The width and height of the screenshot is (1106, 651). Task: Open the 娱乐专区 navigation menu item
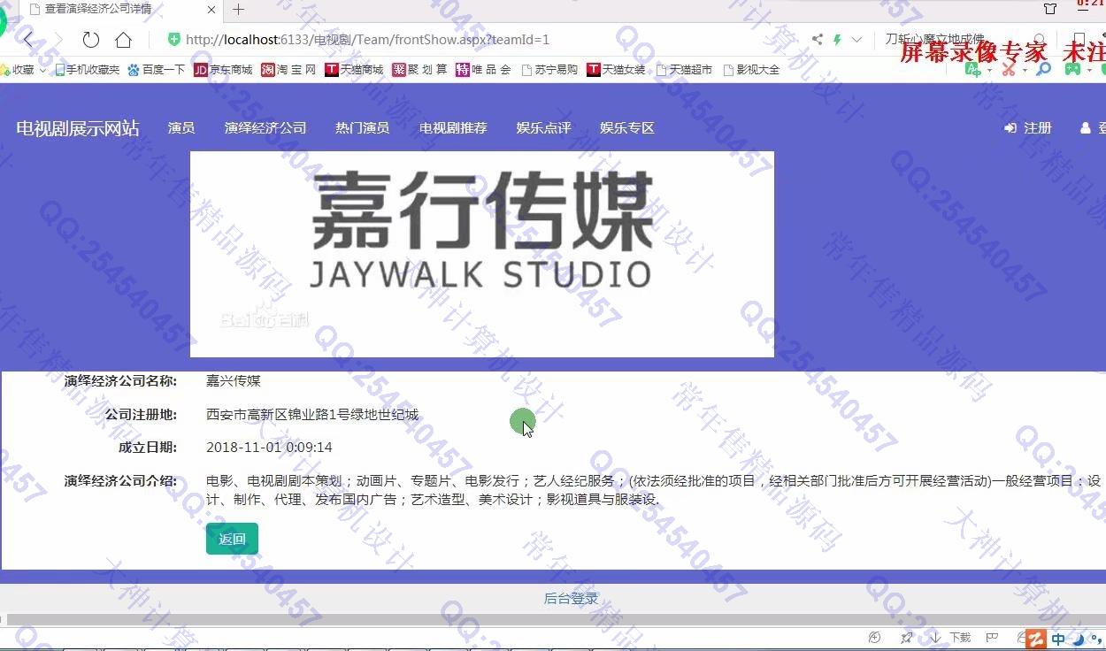626,128
